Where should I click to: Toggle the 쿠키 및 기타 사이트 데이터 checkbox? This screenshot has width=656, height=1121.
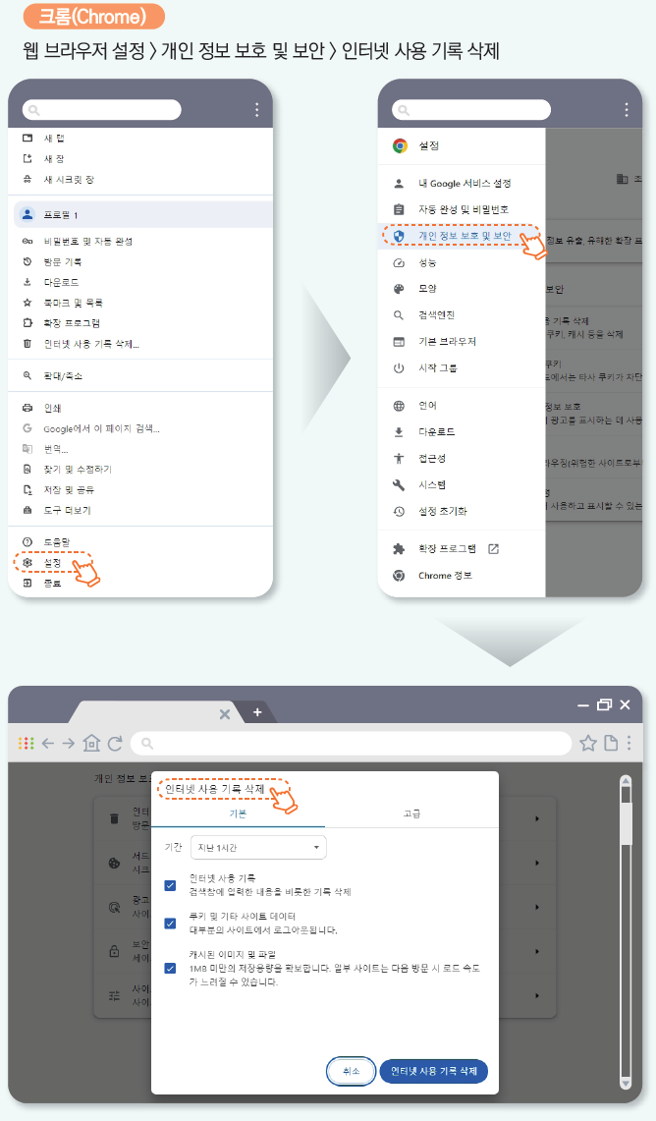[x=170, y=923]
